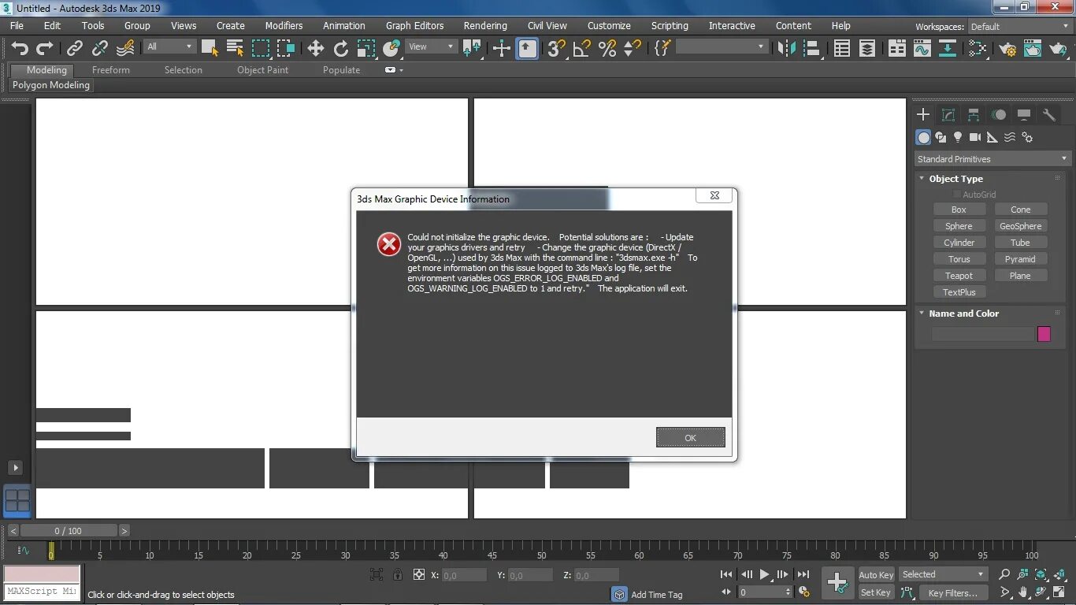Screen dimensions: 1076x605
Task: Click the Undo arrow icon
Action: pyautogui.click(x=20, y=49)
